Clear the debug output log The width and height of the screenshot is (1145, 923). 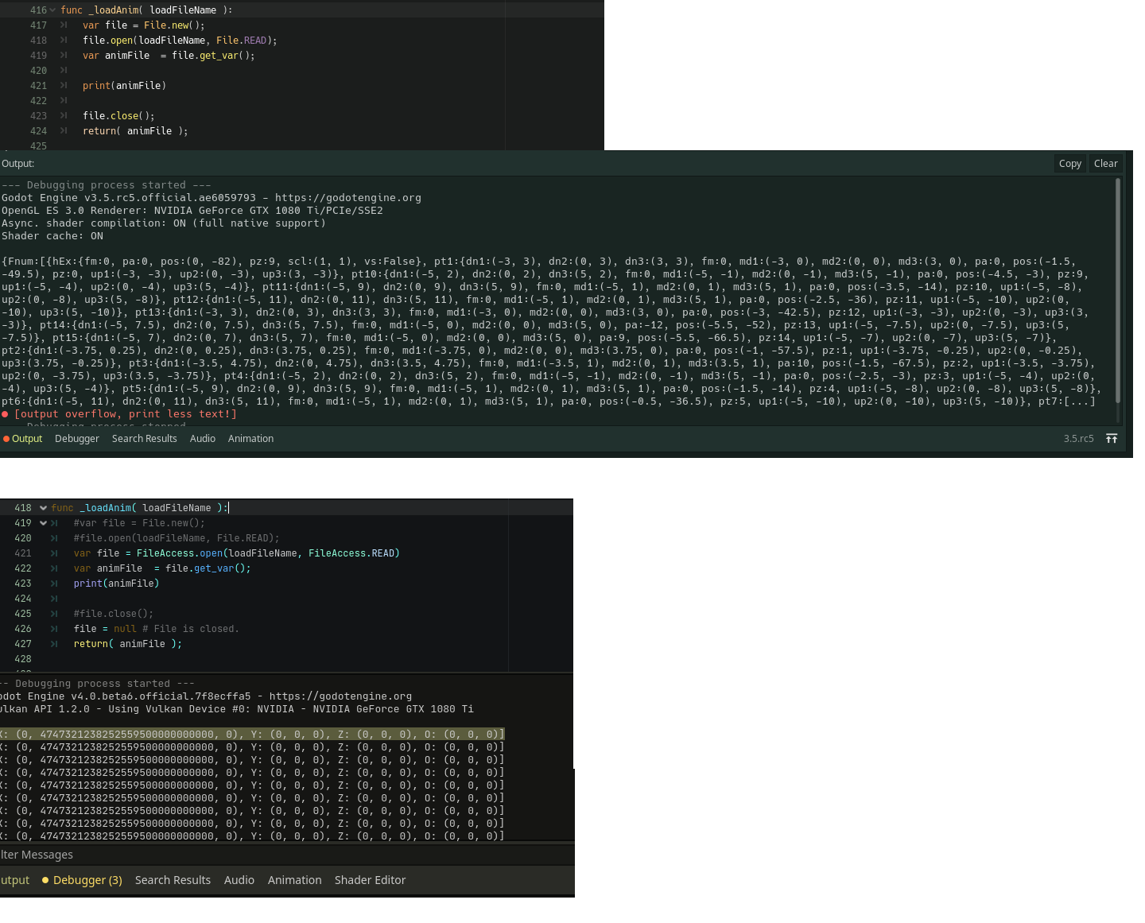1105,163
